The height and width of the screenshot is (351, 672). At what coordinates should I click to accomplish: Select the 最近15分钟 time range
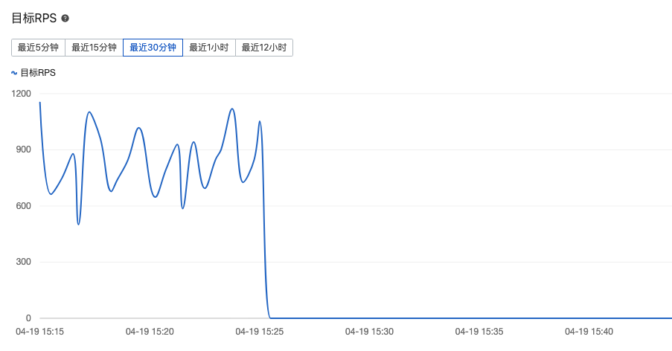click(94, 48)
